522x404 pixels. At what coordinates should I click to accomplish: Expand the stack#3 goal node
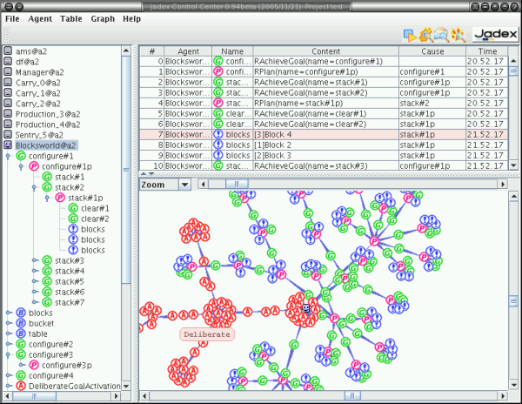pos(35,260)
